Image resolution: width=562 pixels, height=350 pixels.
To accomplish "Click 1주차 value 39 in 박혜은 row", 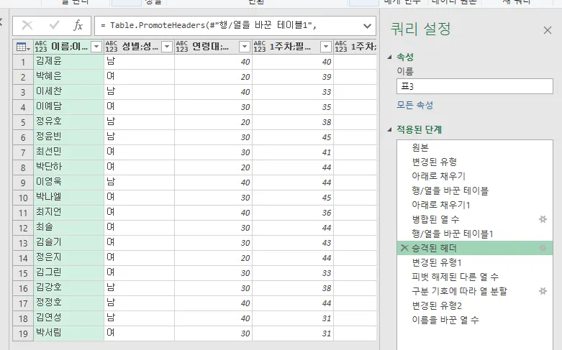I will (x=293, y=77).
